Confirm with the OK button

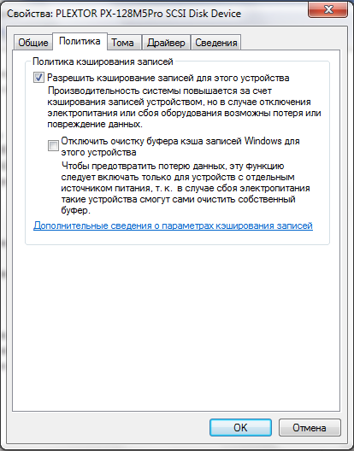click(x=240, y=427)
